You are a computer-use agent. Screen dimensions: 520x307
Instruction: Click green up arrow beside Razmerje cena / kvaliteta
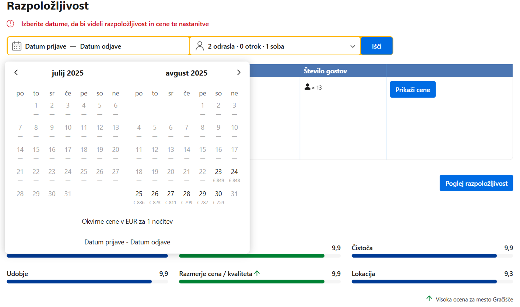[257, 274]
